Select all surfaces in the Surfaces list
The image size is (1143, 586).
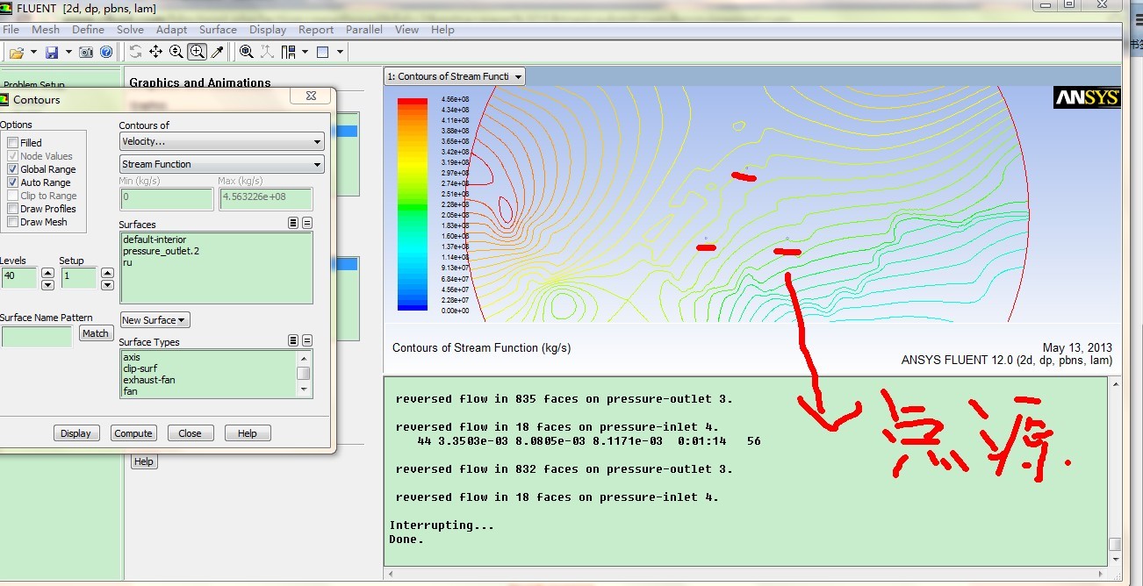[293, 224]
